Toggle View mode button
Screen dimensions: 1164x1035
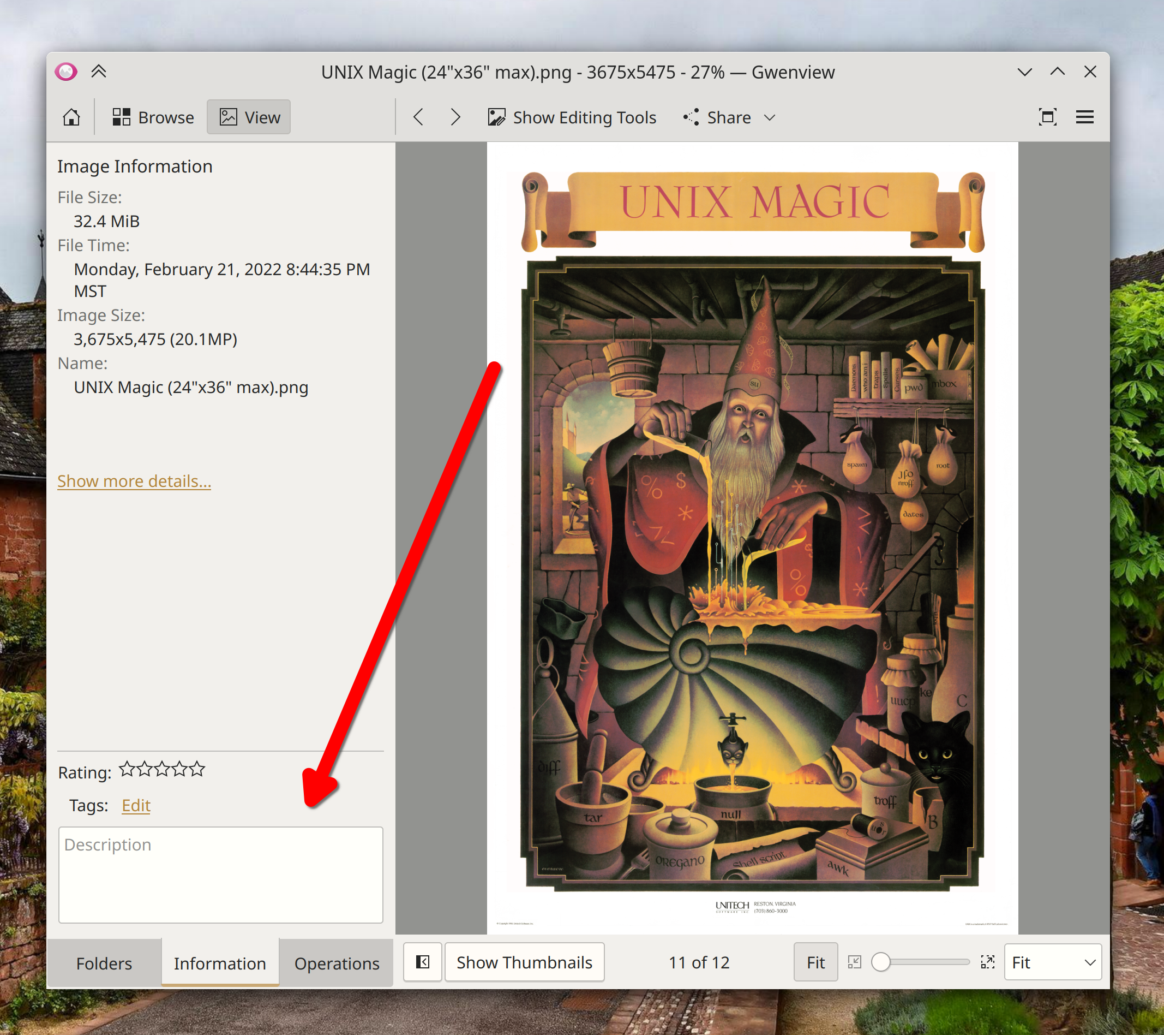tap(249, 117)
